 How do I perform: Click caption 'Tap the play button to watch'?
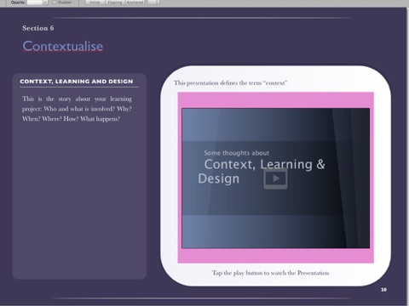270,273
